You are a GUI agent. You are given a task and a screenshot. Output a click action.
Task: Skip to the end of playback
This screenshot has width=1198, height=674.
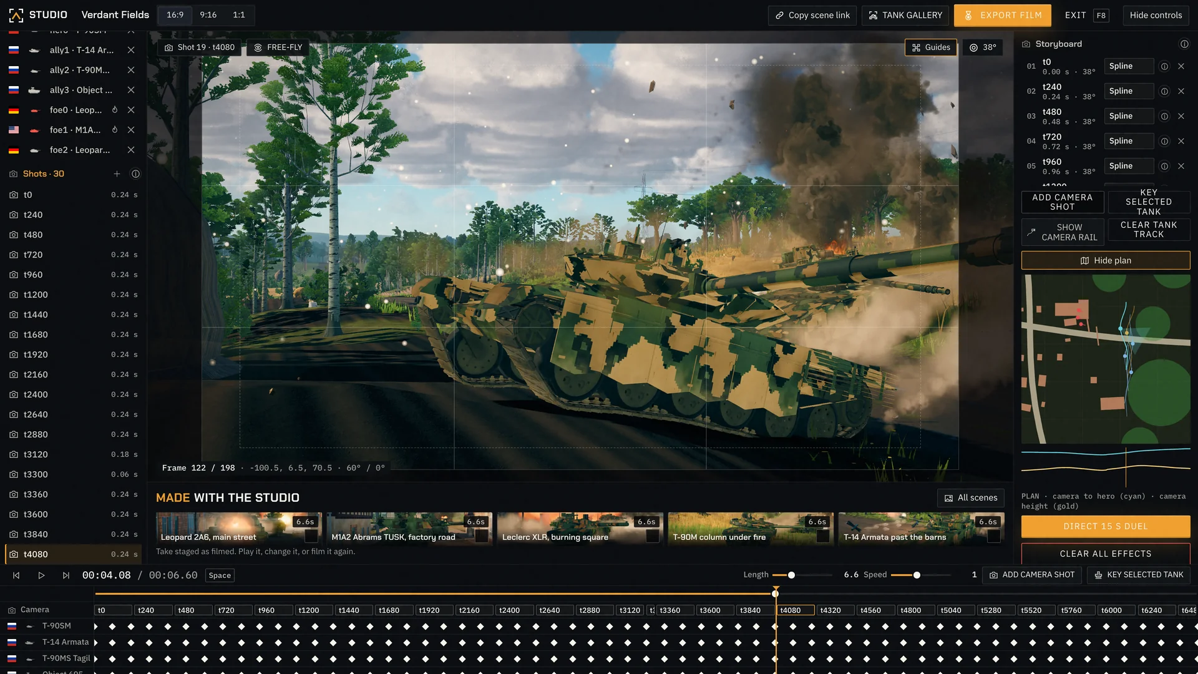click(66, 575)
